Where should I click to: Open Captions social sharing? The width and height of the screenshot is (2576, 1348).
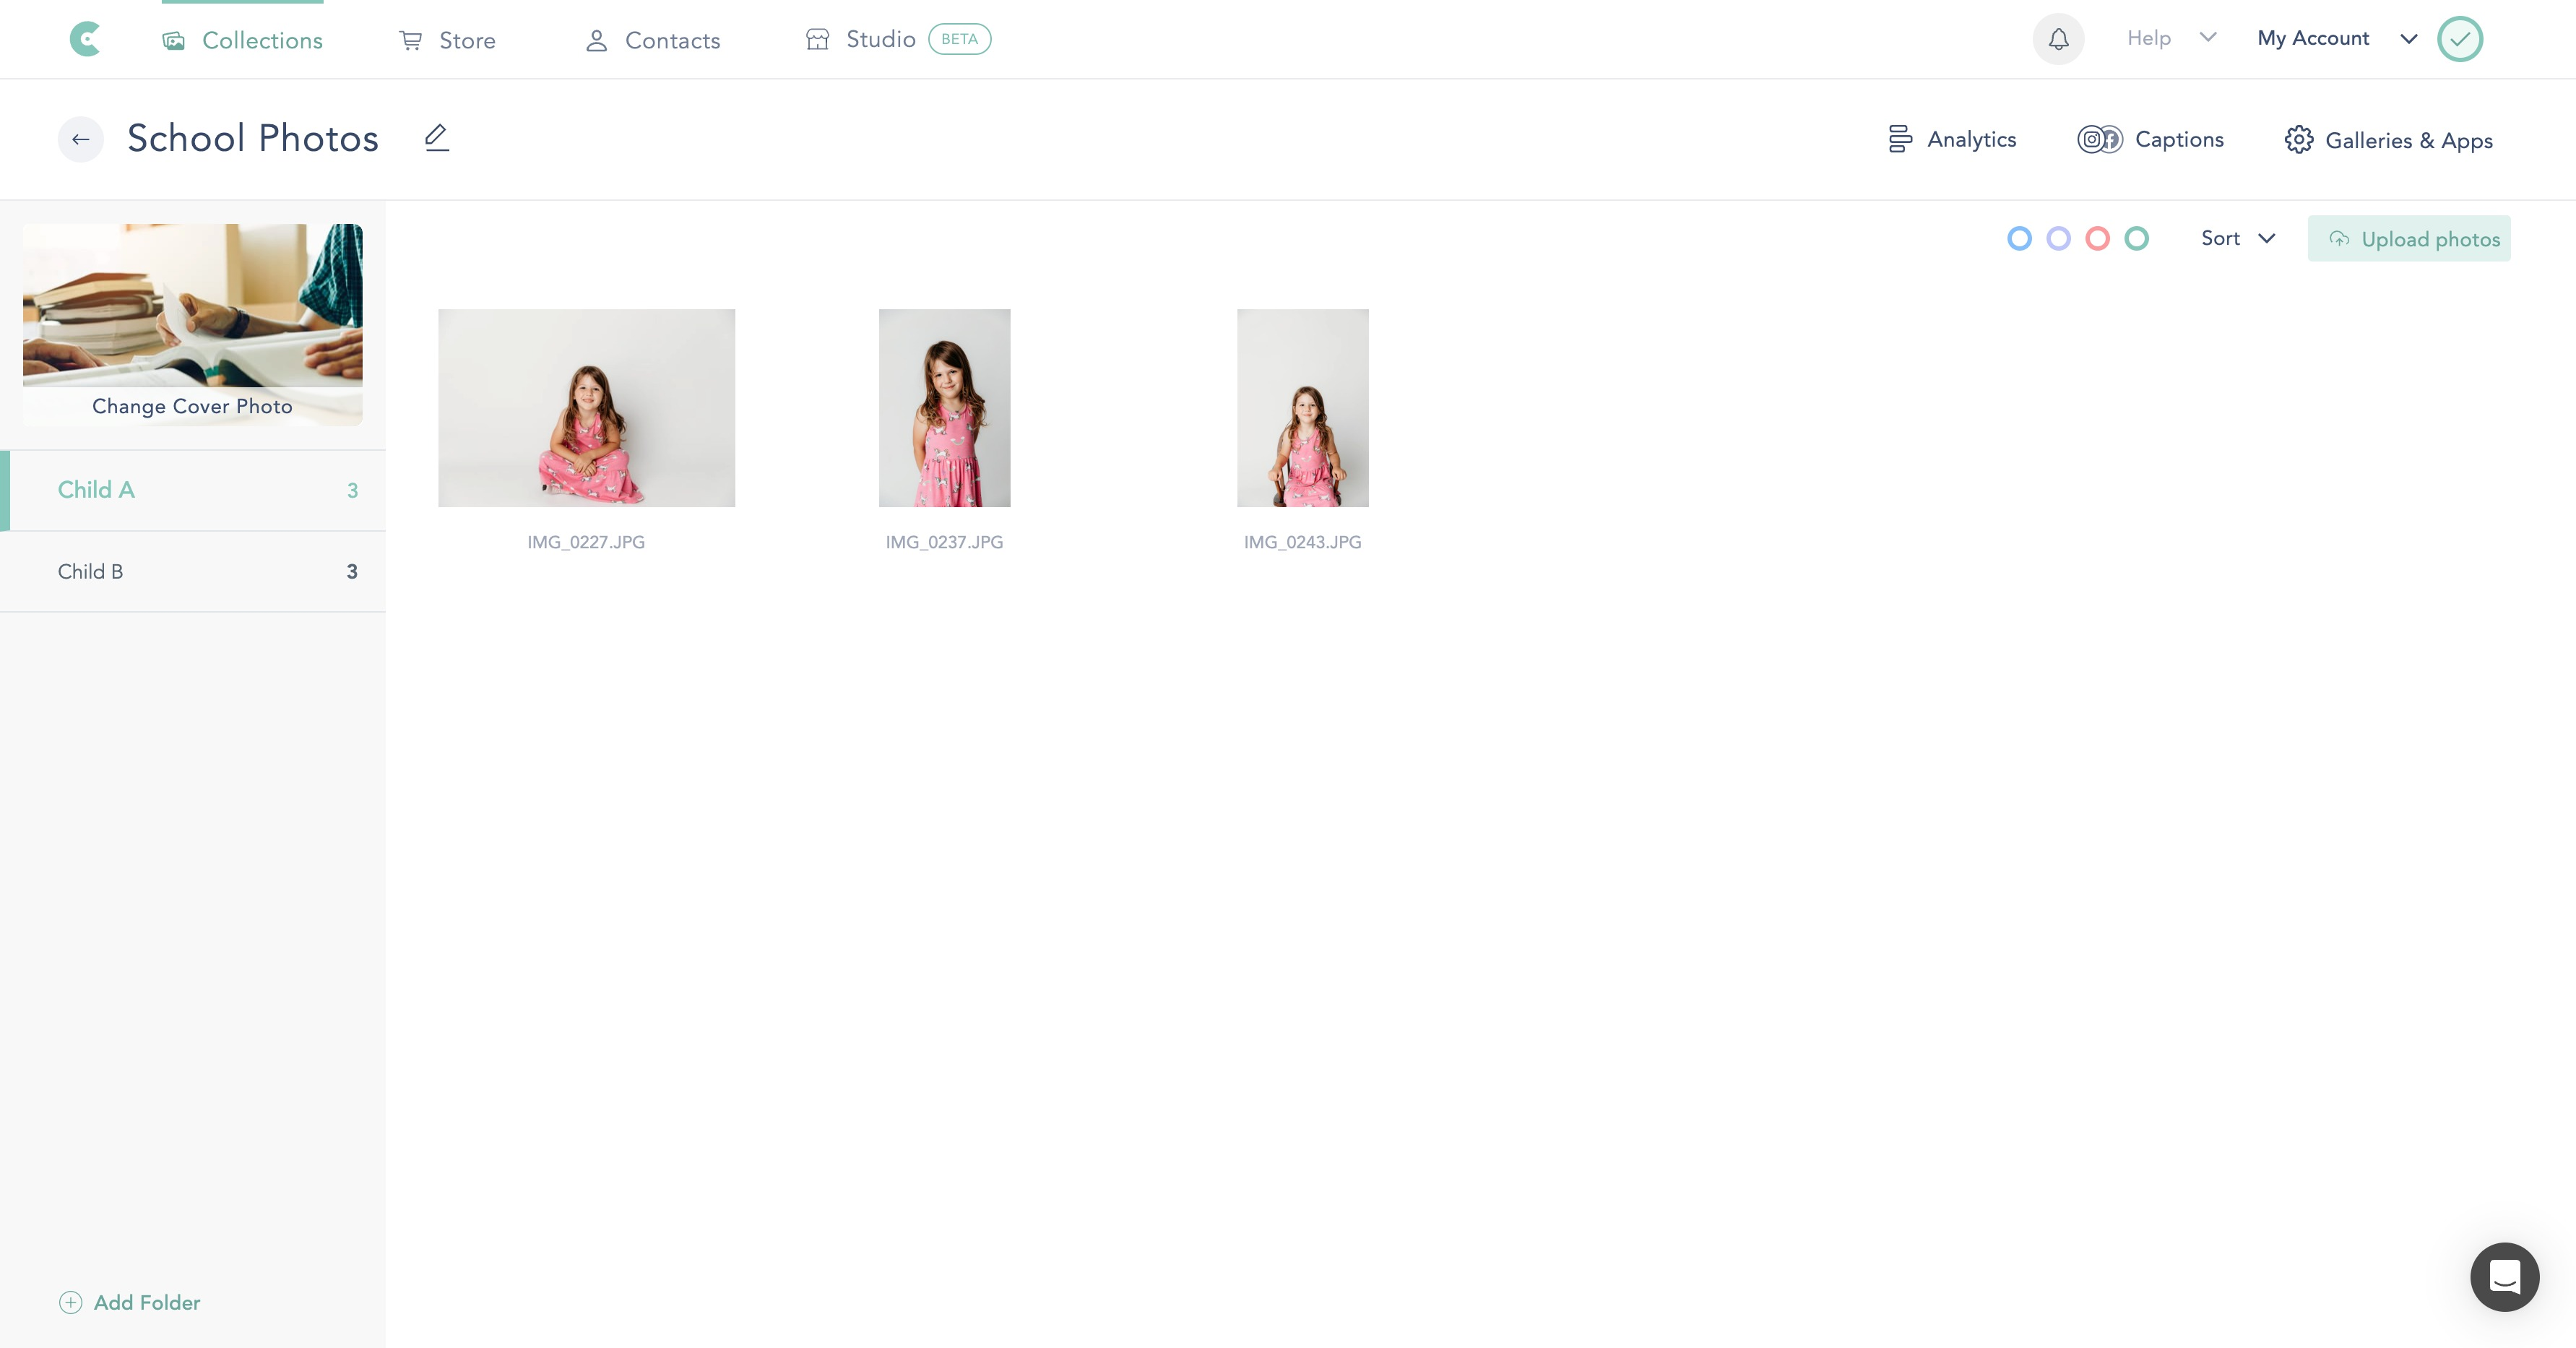click(2150, 139)
